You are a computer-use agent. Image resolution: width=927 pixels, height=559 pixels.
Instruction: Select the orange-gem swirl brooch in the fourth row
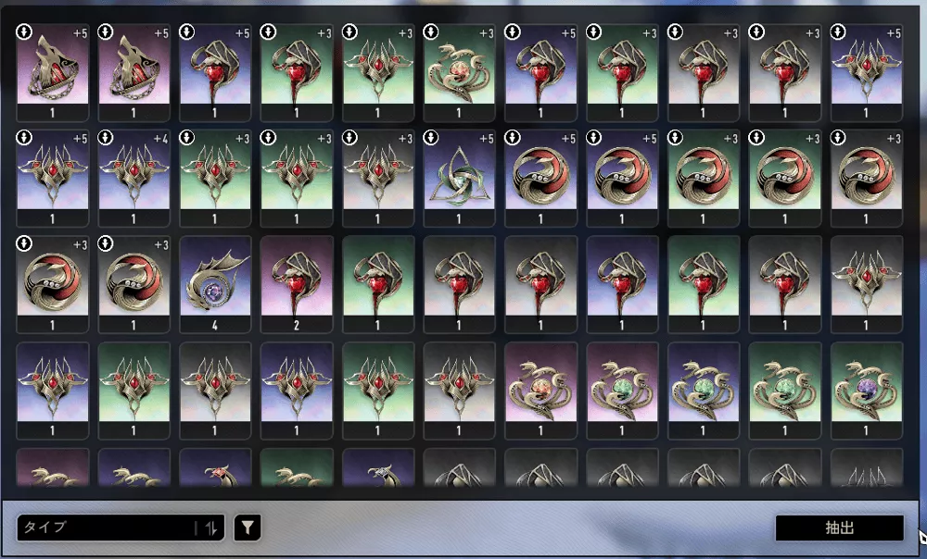tap(541, 391)
